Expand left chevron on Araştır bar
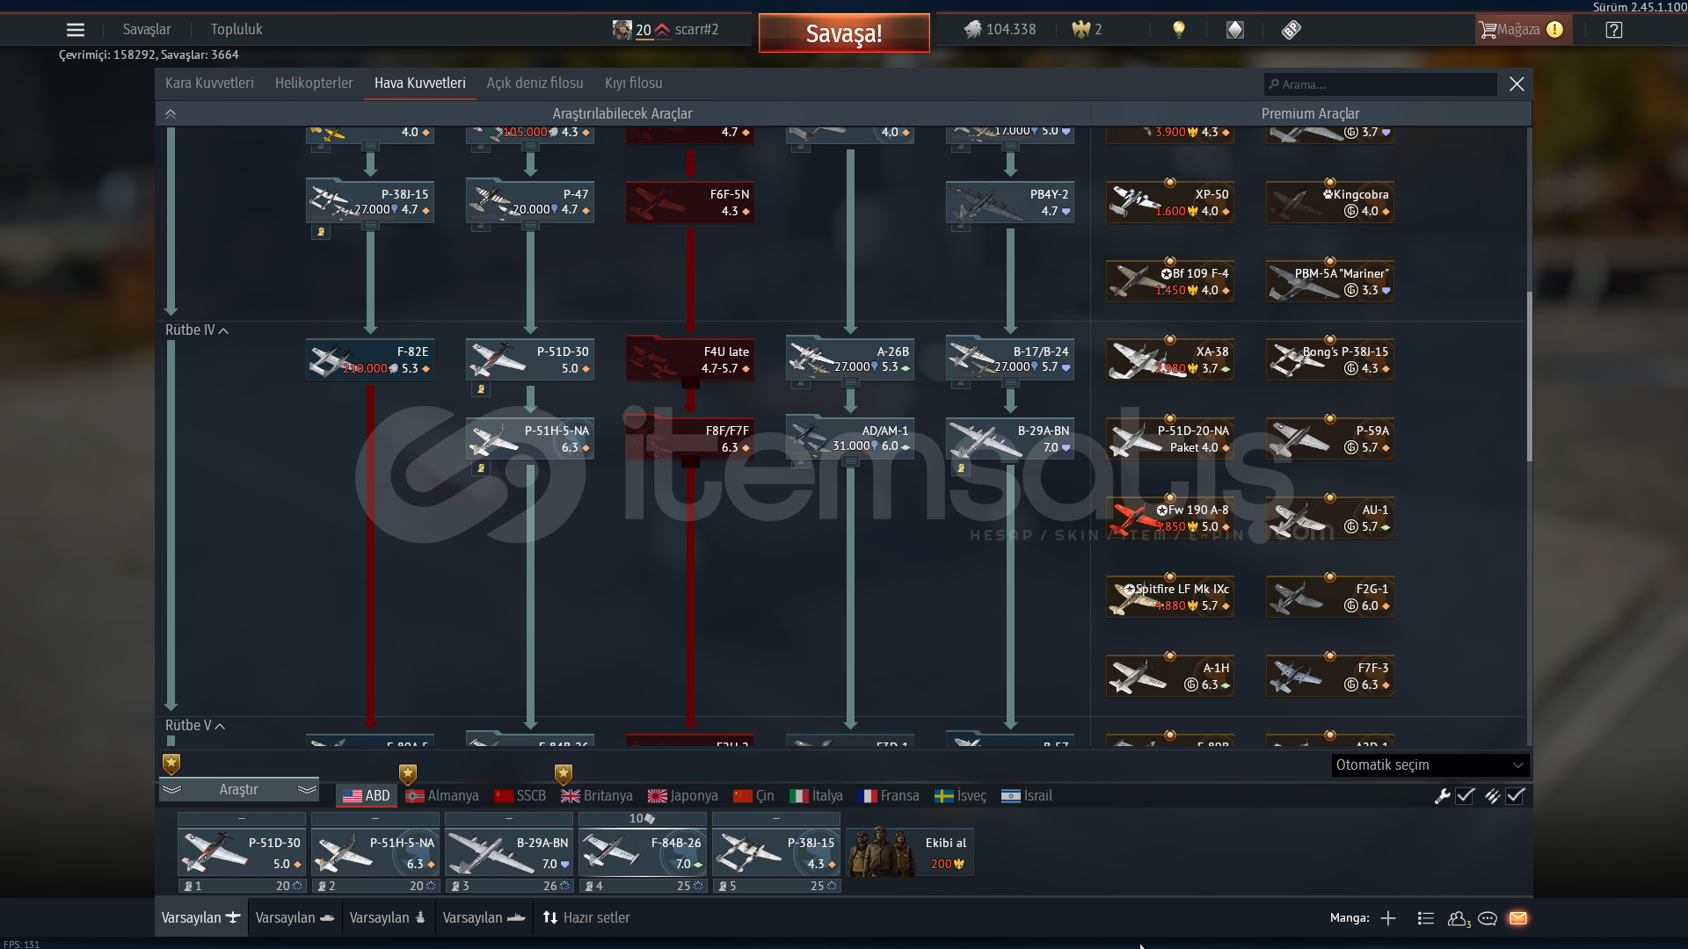This screenshot has height=949, width=1688. click(172, 790)
